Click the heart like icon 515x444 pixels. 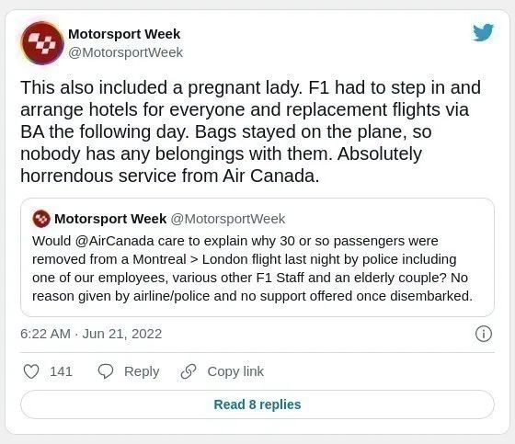click(31, 371)
